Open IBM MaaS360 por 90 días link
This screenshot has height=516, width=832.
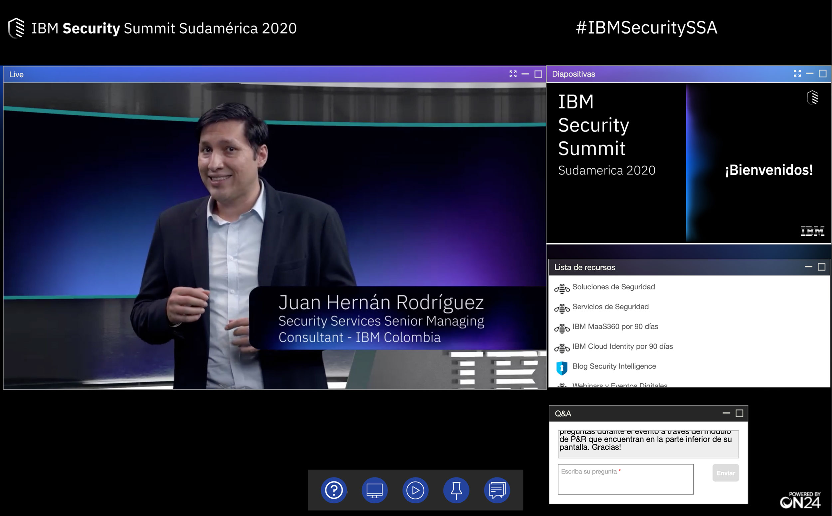point(615,326)
